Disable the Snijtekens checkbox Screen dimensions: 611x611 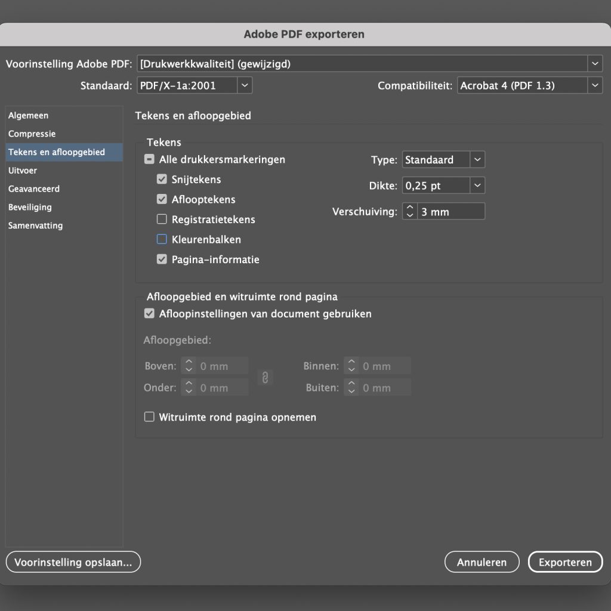point(161,178)
